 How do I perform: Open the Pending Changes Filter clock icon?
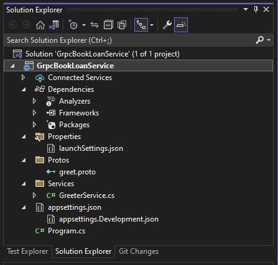coord(73,25)
